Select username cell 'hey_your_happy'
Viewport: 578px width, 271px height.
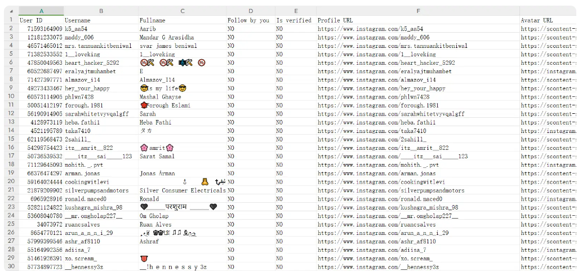coord(101,88)
